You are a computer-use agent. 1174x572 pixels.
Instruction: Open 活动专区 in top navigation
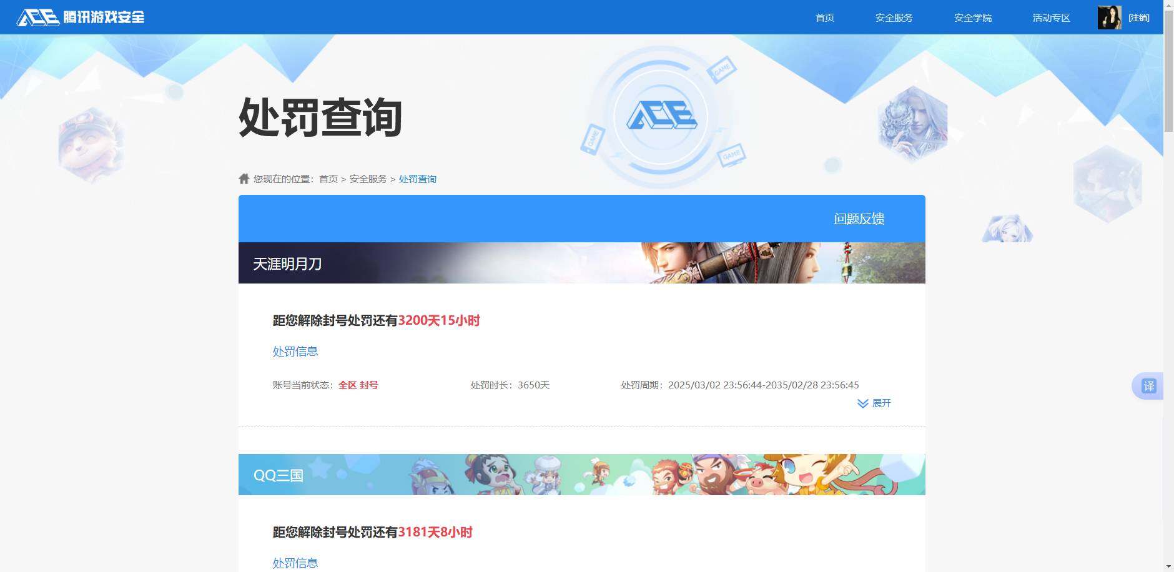tap(1052, 17)
